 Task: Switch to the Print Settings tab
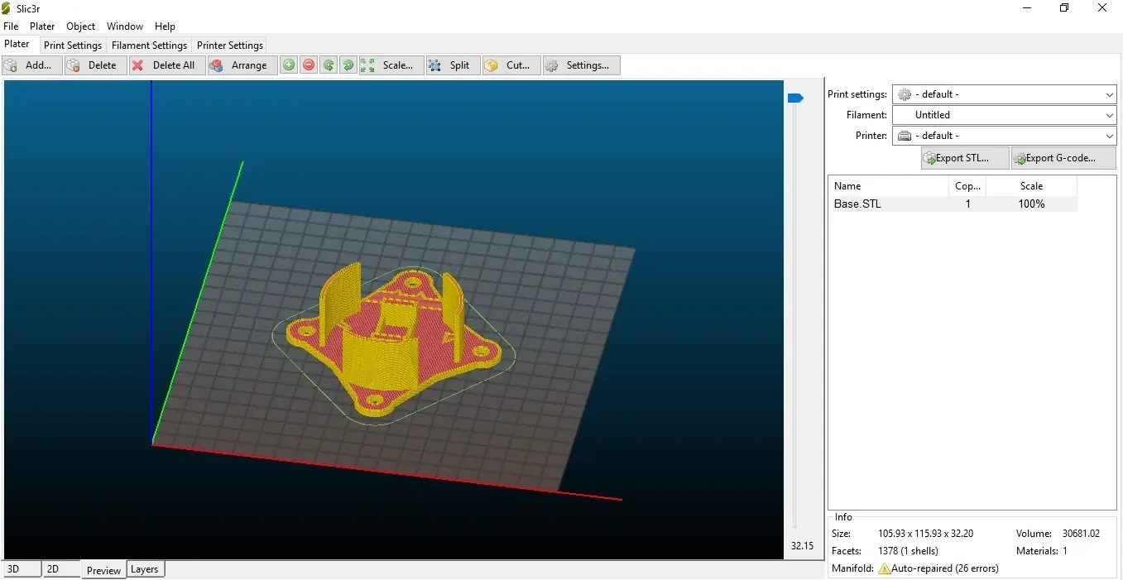coord(73,46)
